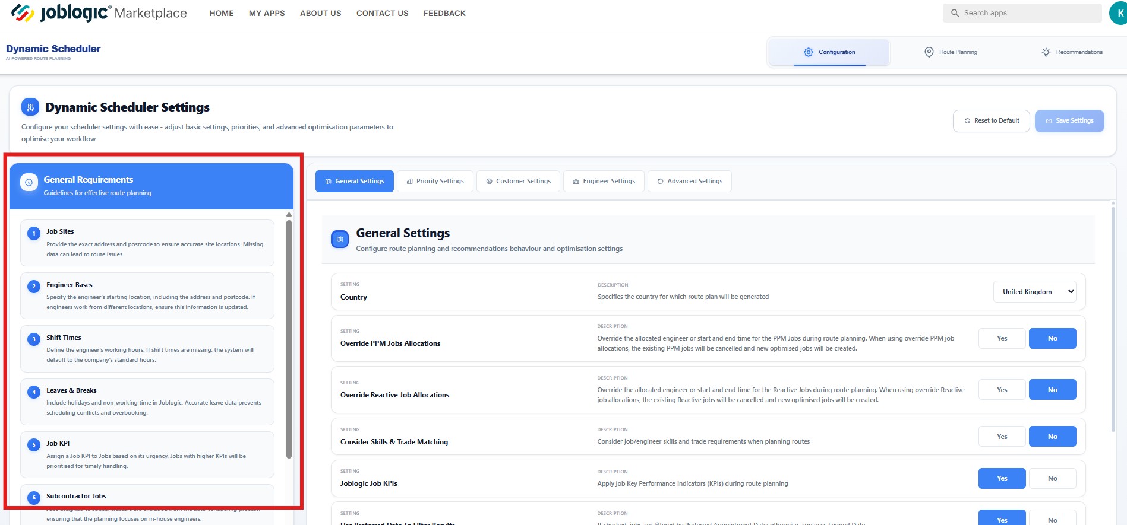Image resolution: width=1127 pixels, height=525 pixels.
Task: Click the Dynamic Scheduler title link
Action: [x=53, y=49]
